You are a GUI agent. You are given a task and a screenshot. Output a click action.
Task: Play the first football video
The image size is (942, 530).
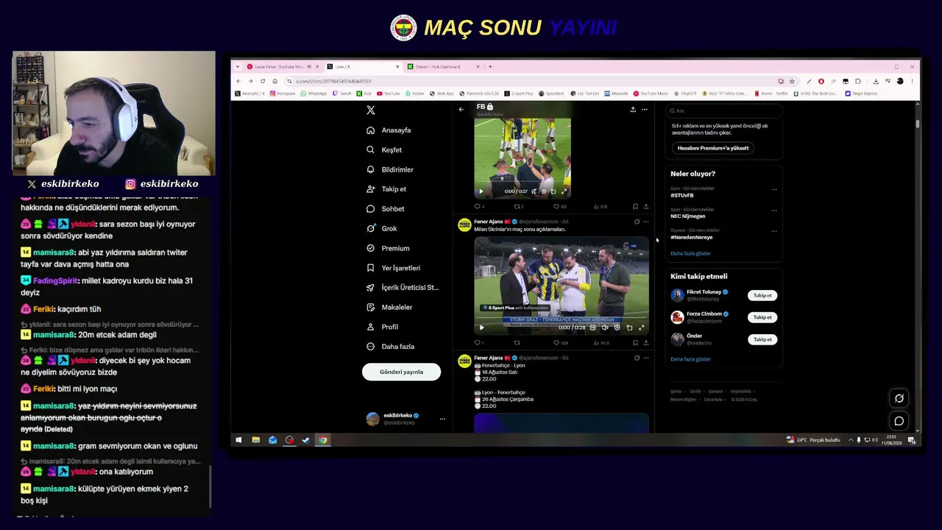coord(481,191)
